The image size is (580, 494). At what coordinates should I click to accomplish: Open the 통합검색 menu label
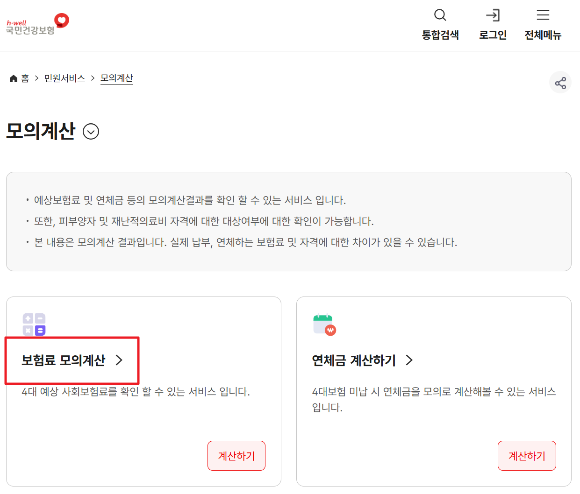tap(440, 35)
